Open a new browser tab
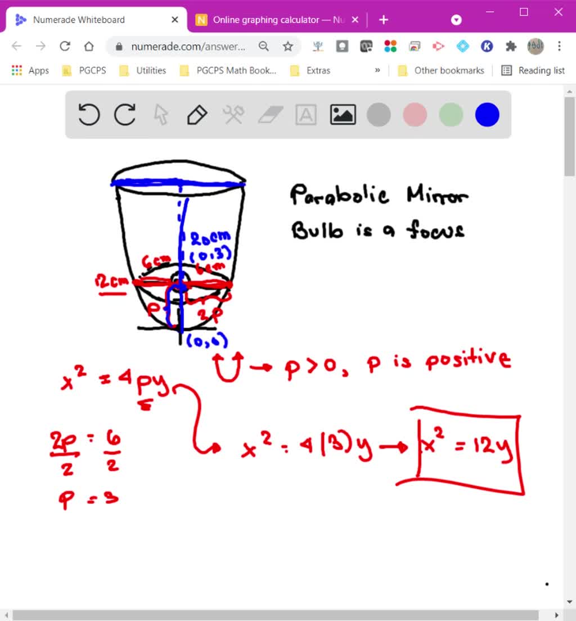Viewport: 576px width, 621px height. click(x=384, y=20)
